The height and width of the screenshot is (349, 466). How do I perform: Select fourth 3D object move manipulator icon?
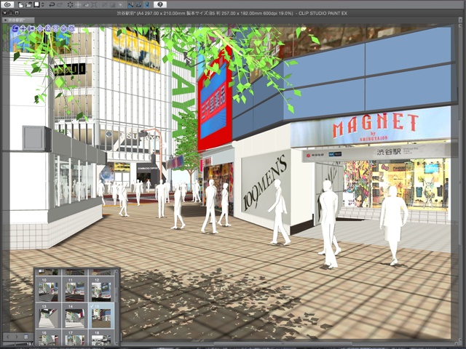[39, 28]
